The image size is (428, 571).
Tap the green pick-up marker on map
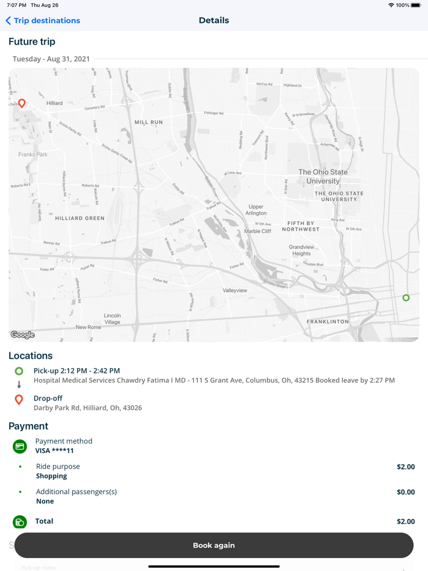coord(406,298)
